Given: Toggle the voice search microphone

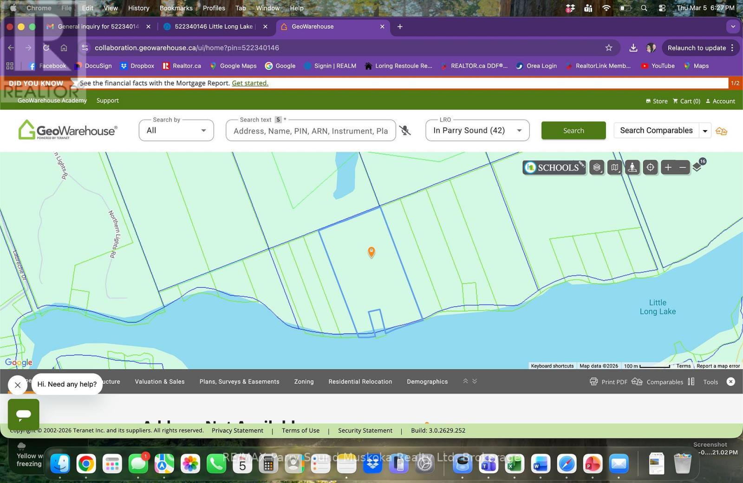Looking at the screenshot, I should pyautogui.click(x=405, y=131).
